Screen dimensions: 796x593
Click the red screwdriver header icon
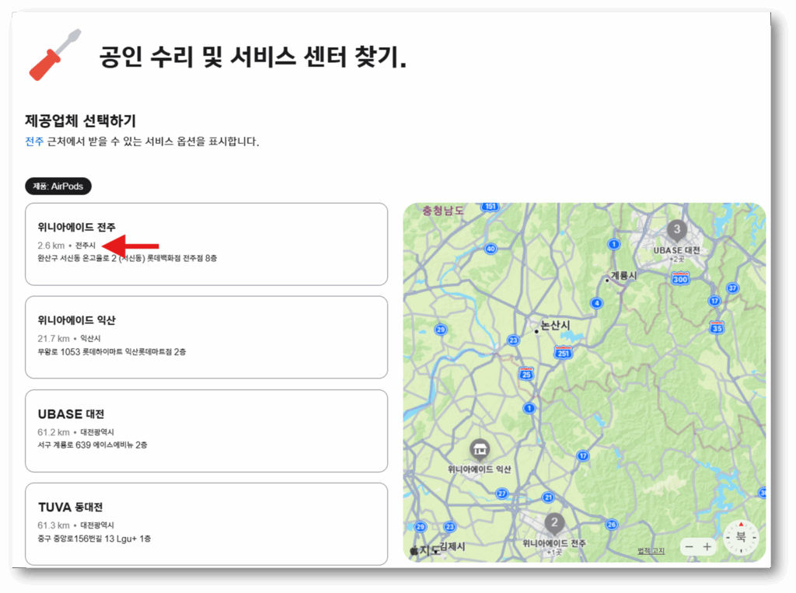53,56
